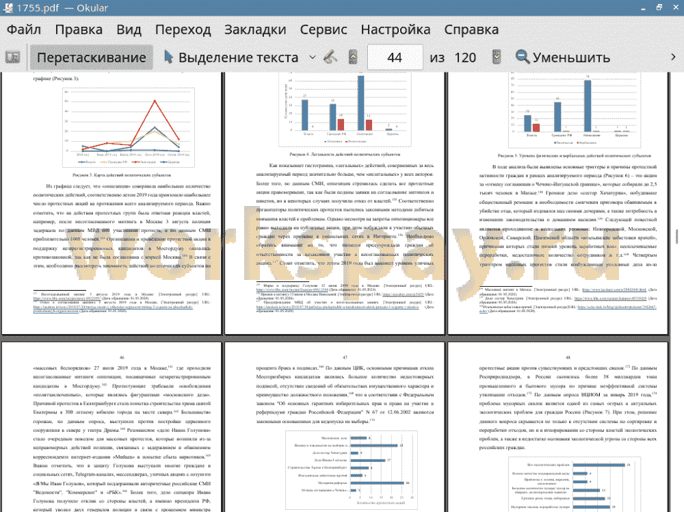This screenshot has width=684, height=512.
Task: Click the caption 'Рисунок 3. Карта действий политических субъектов'
Action: 122,175
